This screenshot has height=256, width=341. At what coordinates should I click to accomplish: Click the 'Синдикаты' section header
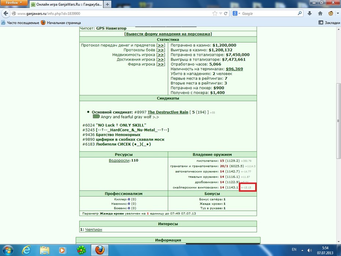point(168,98)
